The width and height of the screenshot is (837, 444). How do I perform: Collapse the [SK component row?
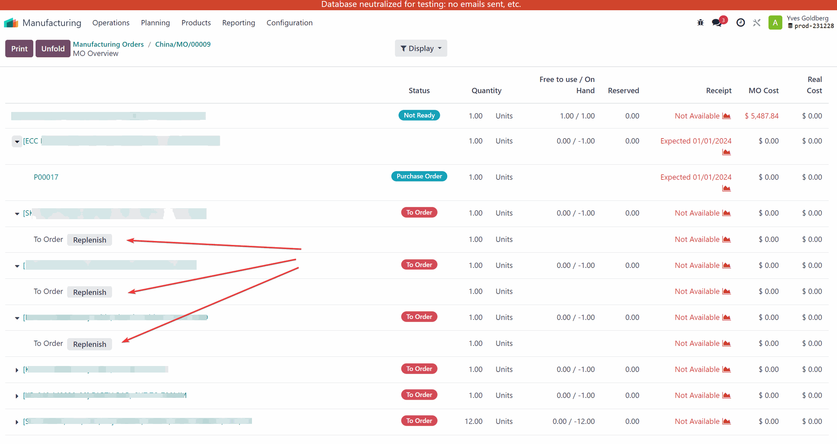17,214
